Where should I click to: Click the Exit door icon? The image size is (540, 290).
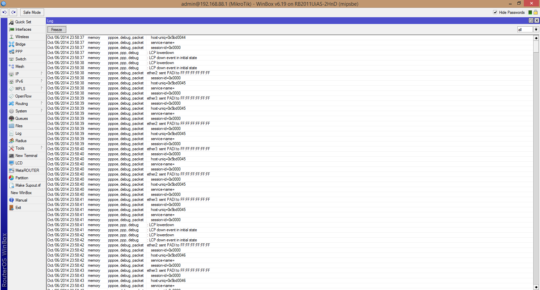click(11, 208)
